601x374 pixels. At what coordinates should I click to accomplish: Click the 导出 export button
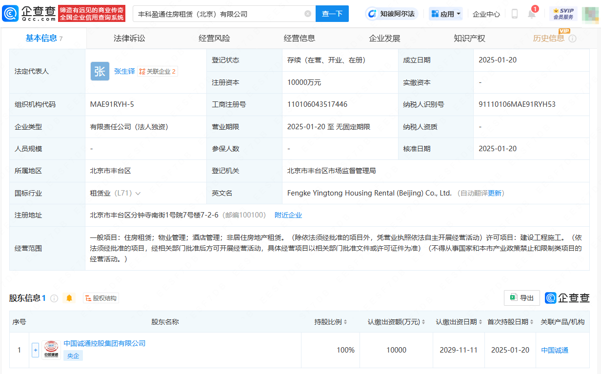click(x=522, y=298)
